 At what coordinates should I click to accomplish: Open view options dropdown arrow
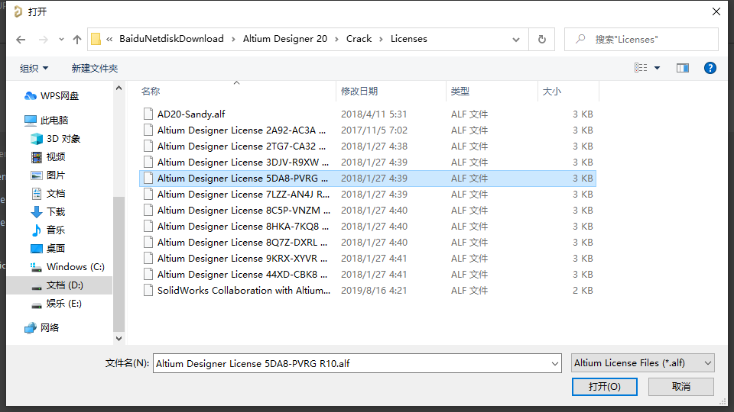(x=657, y=68)
